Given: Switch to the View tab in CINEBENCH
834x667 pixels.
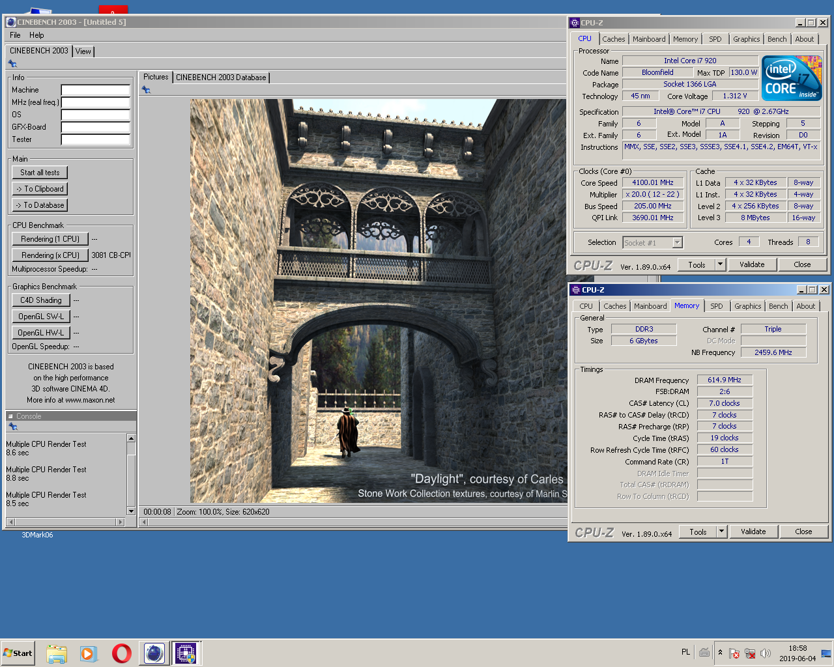Looking at the screenshot, I should [x=83, y=51].
